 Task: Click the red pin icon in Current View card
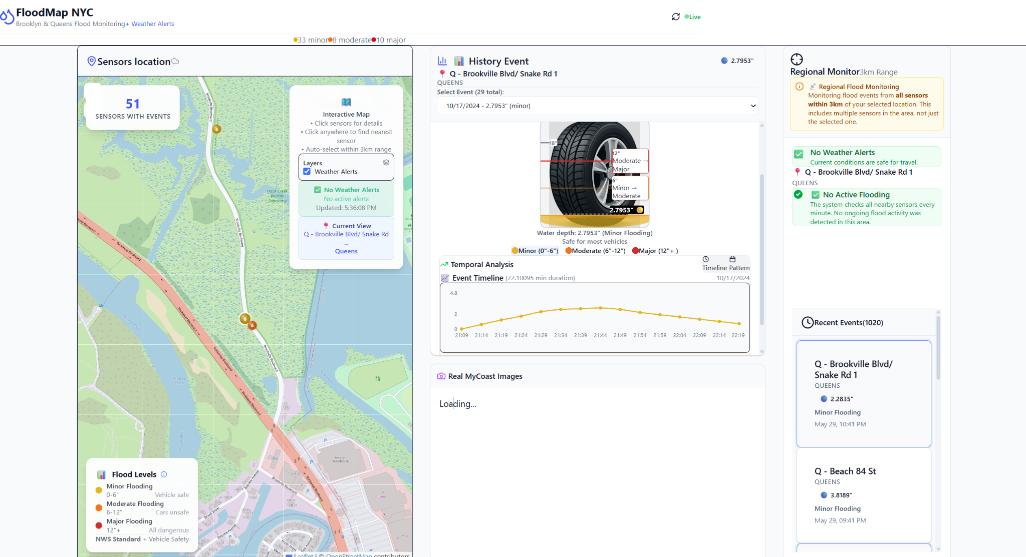click(326, 226)
